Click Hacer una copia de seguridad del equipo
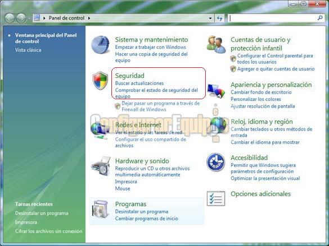 point(151,57)
